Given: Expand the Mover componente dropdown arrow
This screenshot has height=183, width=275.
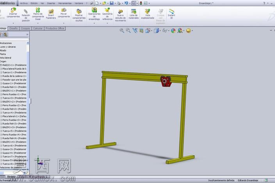Looking at the screenshot, I should pyautogui.click(x=64, y=23).
